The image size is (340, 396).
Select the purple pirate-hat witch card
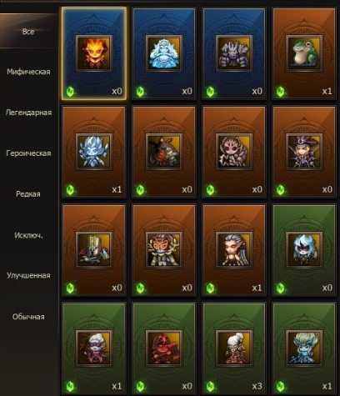[304, 152]
